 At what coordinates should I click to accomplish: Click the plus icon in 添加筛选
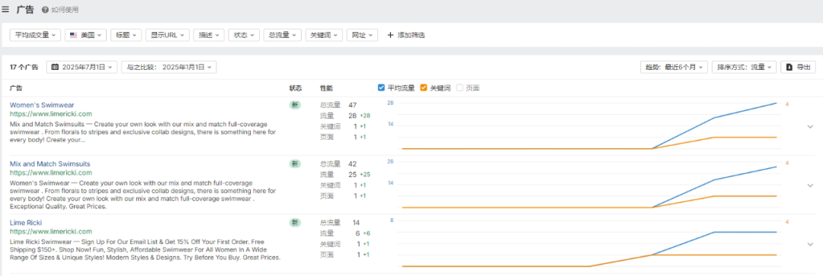click(x=390, y=35)
